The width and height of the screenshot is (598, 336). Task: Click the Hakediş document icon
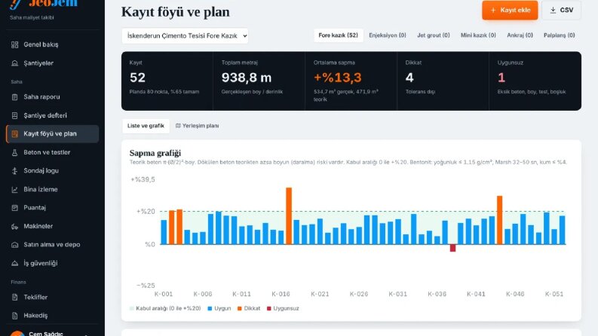(x=14, y=316)
